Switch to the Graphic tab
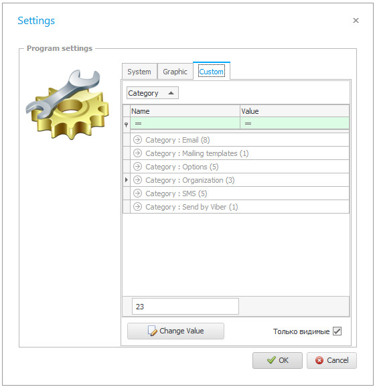Image resolution: width=377 pixels, height=389 pixels. tap(175, 72)
